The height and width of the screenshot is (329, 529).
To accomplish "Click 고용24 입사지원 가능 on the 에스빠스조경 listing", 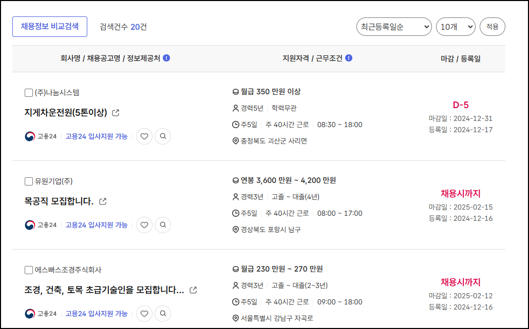I will tap(96, 314).
